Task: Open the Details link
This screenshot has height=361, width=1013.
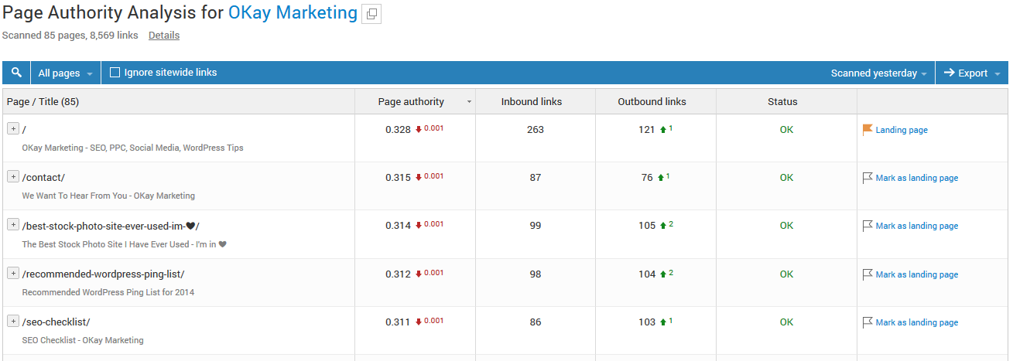Action: click(164, 35)
